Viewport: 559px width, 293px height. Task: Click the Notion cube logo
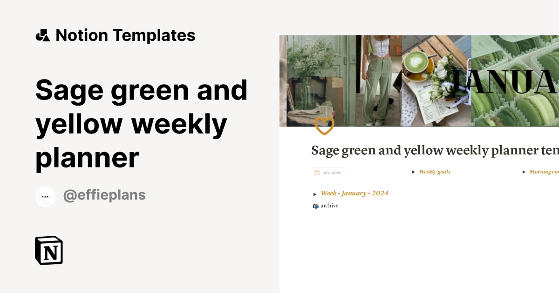click(x=49, y=251)
